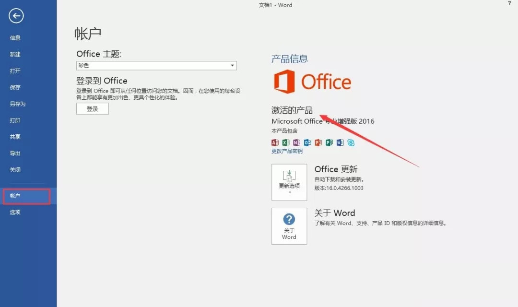Click the OneNote app icon
Screen dimensions: 518x307
[x=297, y=142]
